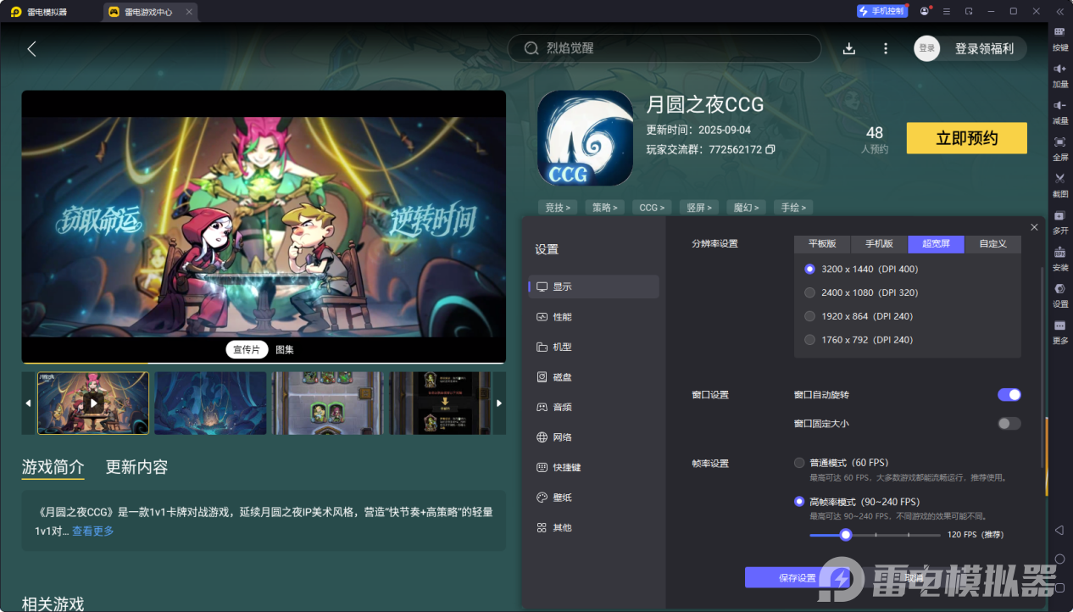1073x612 pixels.
Task: Switch to the 超宽屏 resolution tab
Action: coord(937,243)
